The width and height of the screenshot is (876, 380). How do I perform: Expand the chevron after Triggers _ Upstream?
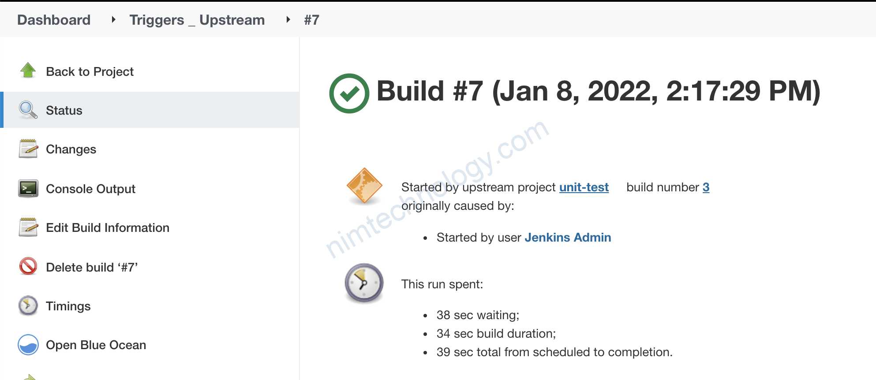pos(288,19)
